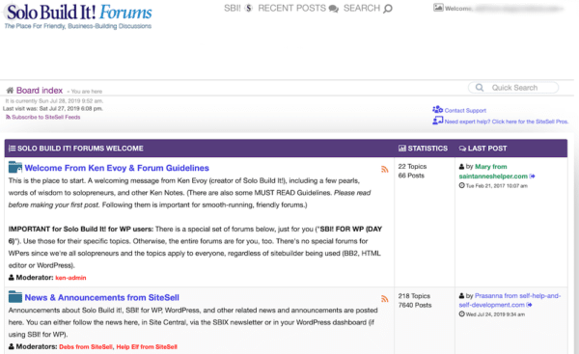Open Subscribe to SiteSell Feeds link

pos(45,117)
